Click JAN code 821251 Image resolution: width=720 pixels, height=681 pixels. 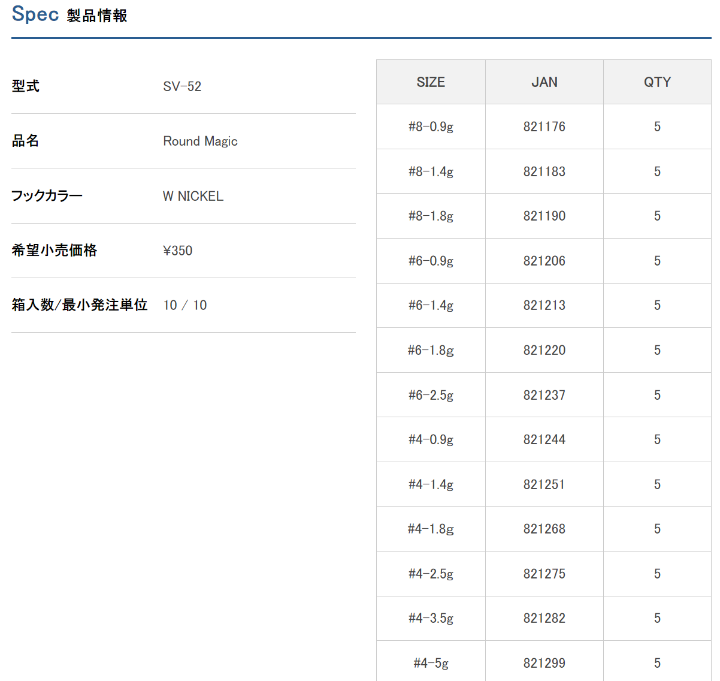pyautogui.click(x=544, y=484)
